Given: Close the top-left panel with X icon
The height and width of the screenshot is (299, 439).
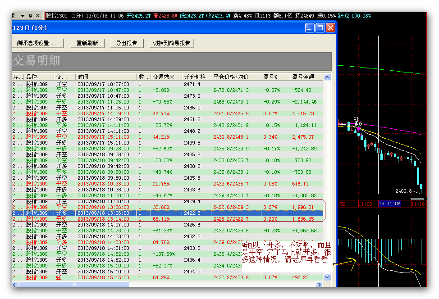Looking at the screenshot, I should (38, 16).
